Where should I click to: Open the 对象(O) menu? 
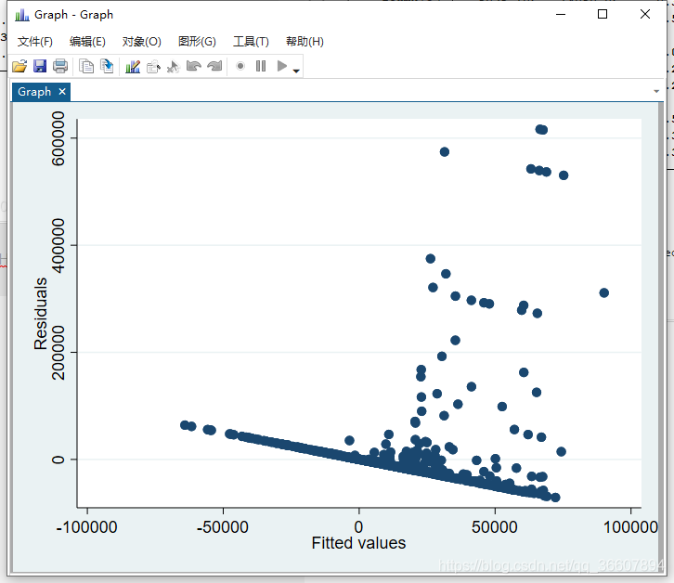(141, 42)
